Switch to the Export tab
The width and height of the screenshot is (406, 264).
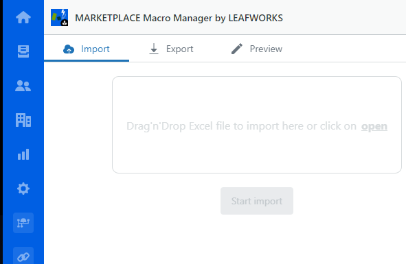pyautogui.click(x=172, y=49)
